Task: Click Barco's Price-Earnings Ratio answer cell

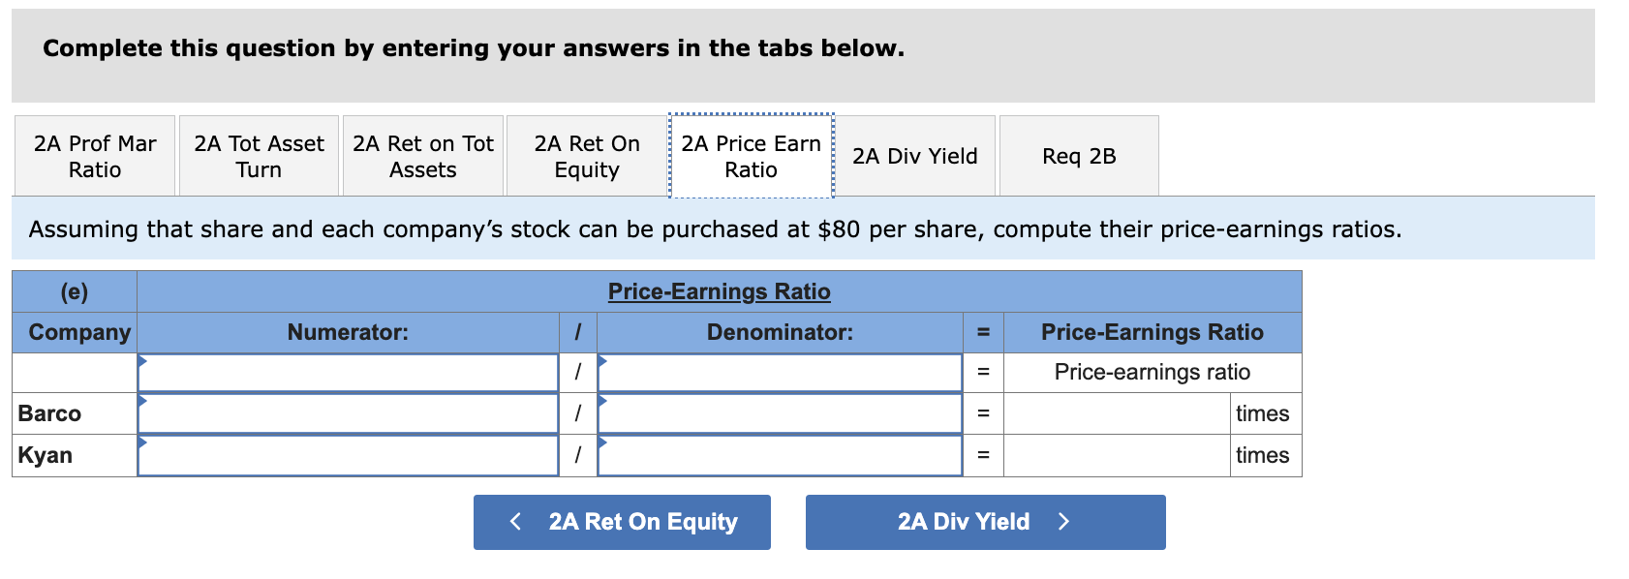Action: [x=1116, y=413]
